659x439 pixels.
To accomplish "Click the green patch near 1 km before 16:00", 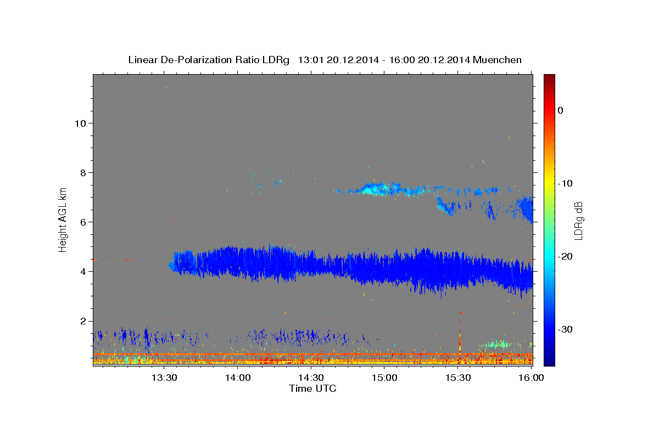I will (x=499, y=345).
